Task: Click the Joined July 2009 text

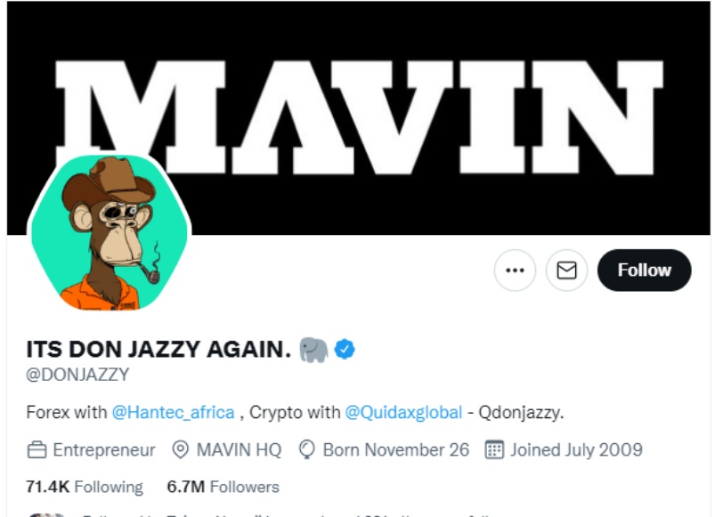Action: (x=576, y=449)
